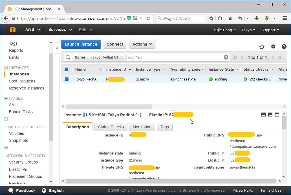Image resolution: width=291 pixels, height=195 pixels.
Task: Open Volumes in the sidebar
Action: point(16,134)
